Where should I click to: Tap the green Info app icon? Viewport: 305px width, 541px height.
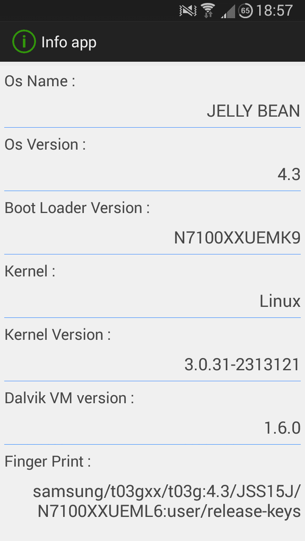tap(24, 42)
